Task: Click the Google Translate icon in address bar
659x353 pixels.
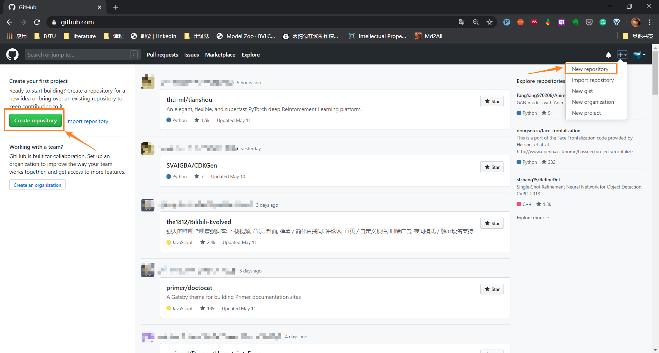Action: (x=462, y=22)
